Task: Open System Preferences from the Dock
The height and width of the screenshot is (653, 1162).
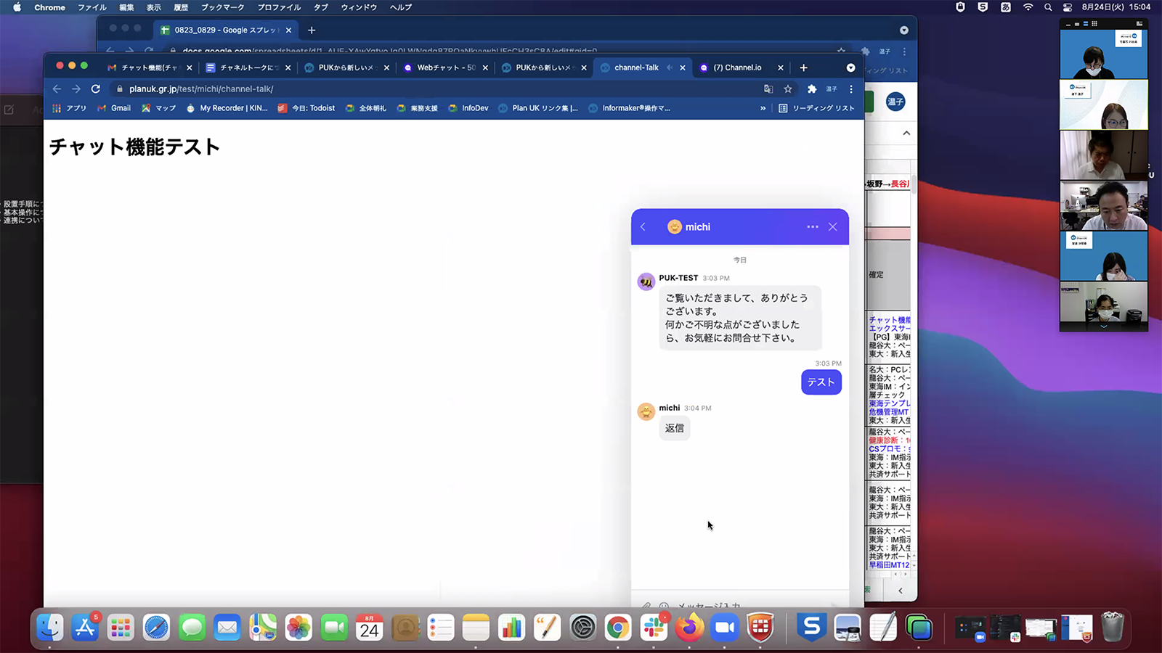Action: [x=582, y=628]
